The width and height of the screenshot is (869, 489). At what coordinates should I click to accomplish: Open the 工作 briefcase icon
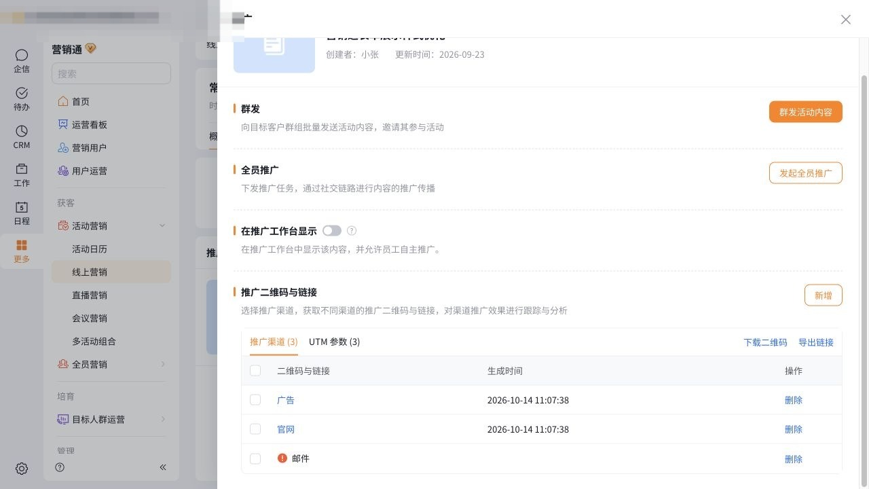pyautogui.click(x=22, y=169)
